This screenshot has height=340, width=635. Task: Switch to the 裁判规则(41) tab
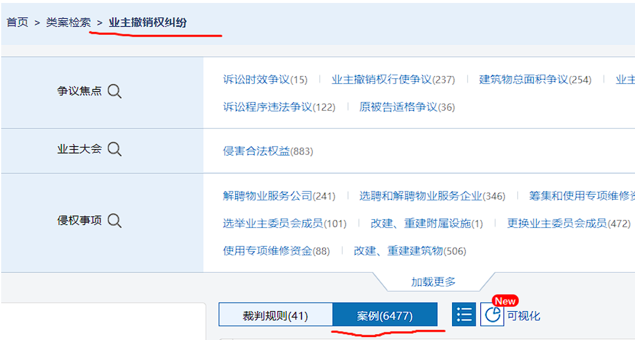click(275, 315)
